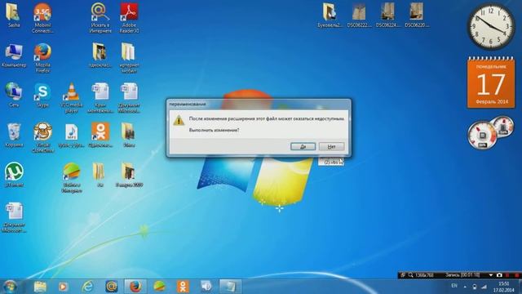The width and height of the screenshot is (522, 294).
Task: Switch to the notepad file taskbar item
Action: click(x=230, y=287)
